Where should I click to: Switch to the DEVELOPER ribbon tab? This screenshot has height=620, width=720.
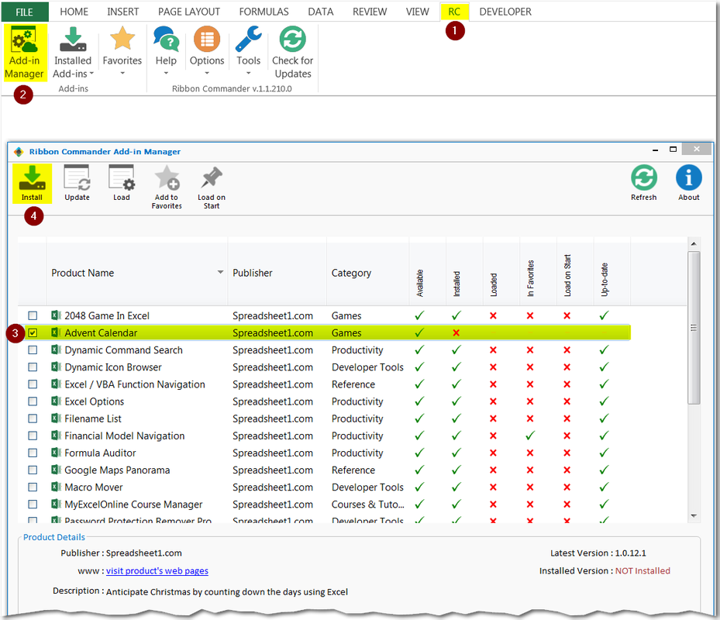pyautogui.click(x=505, y=12)
